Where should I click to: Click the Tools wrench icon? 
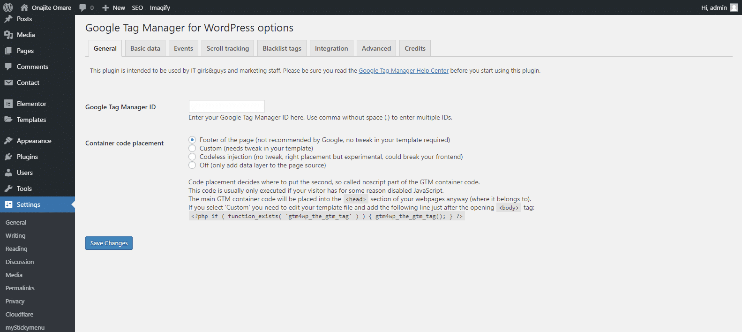pyautogui.click(x=8, y=189)
